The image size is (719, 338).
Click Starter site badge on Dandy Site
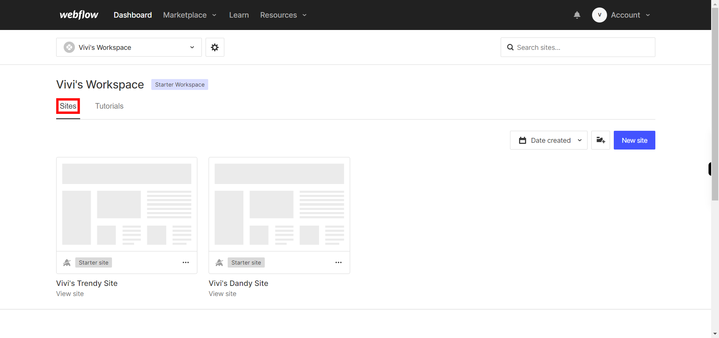tap(246, 263)
